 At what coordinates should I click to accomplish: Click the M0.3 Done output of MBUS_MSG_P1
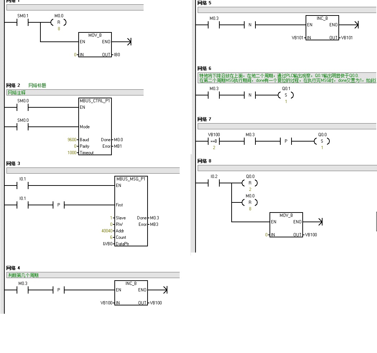[154, 218]
